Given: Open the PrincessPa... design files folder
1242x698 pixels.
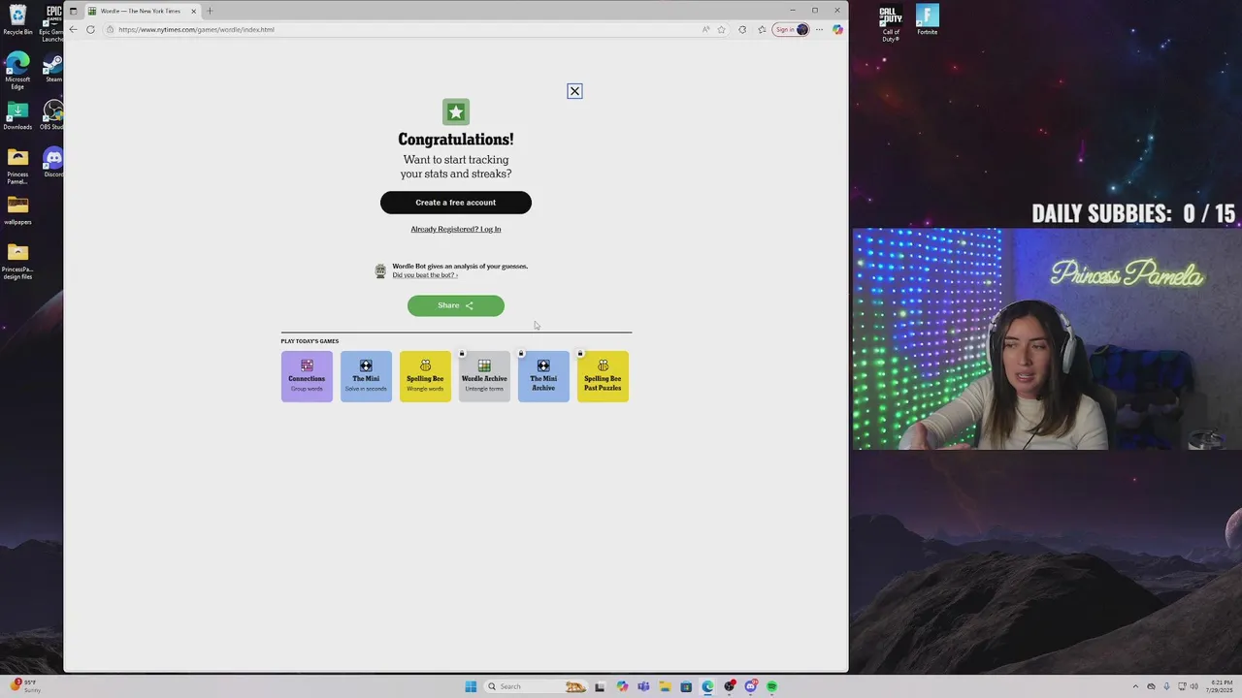Looking at the screenshot, I should pyautogui.click(x=17, y=261).
